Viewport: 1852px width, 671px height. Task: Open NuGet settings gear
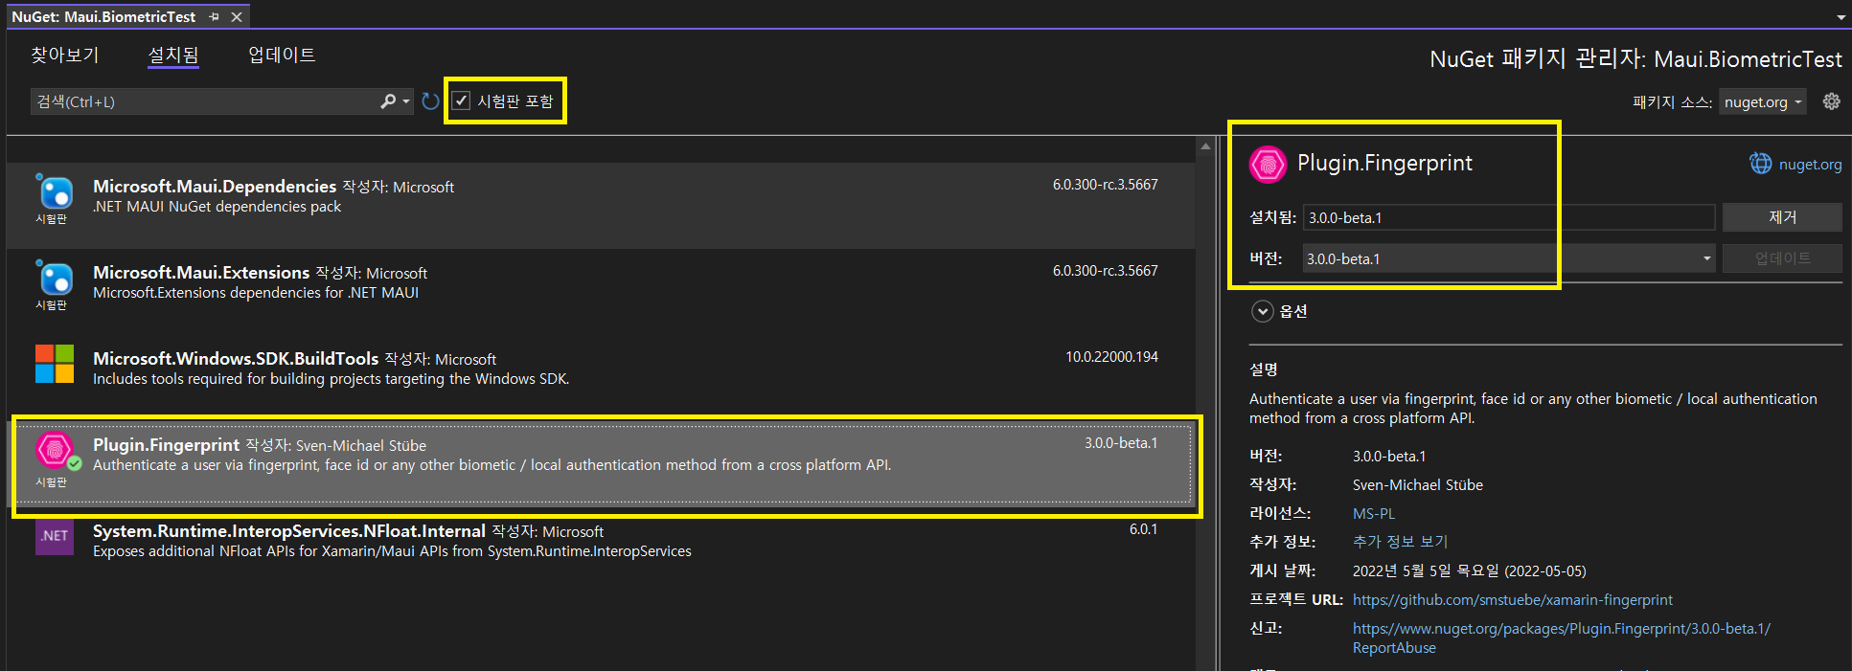(x=1831, y=101)
